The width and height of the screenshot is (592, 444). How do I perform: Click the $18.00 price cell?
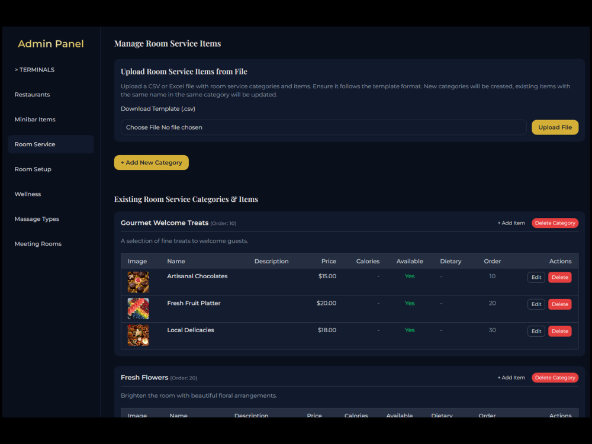[x=327, y=330]
